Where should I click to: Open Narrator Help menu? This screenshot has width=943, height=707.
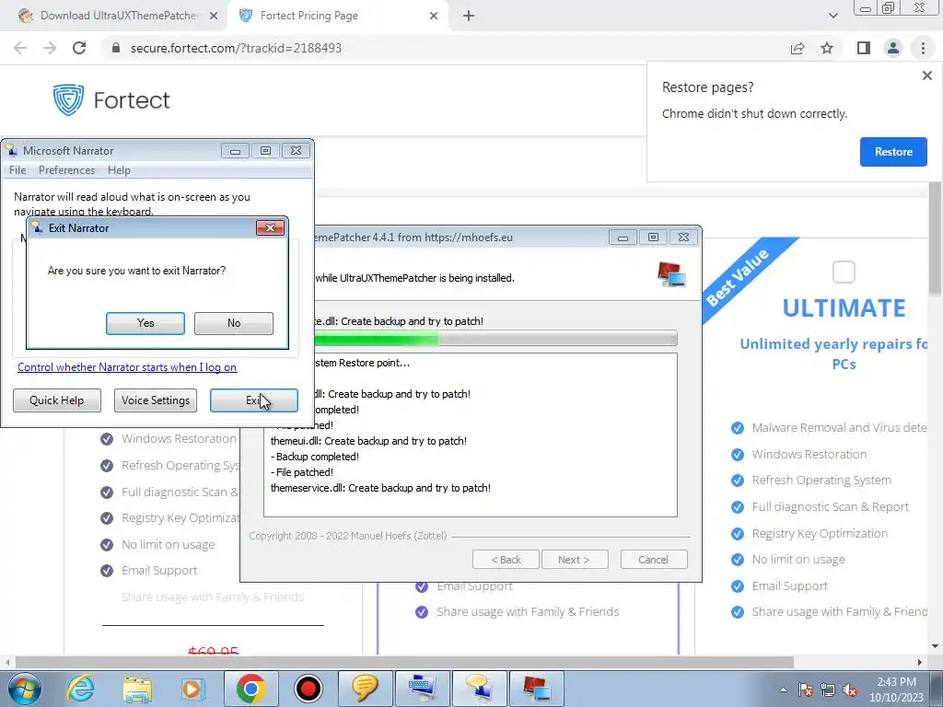click(119, 170)
